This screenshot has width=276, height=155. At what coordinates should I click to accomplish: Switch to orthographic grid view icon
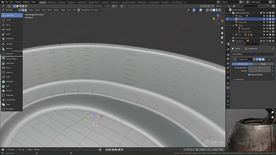coord(222,42)
